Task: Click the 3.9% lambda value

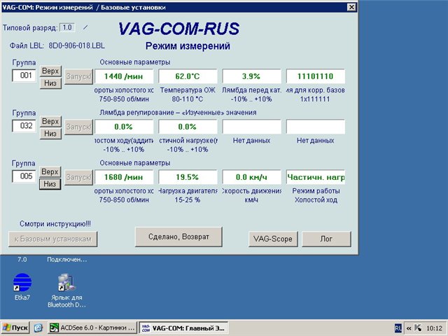Action: pos(252,76)
